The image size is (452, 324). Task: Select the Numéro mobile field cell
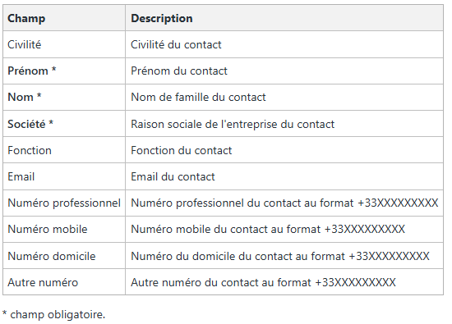click(x=64, y=230)
